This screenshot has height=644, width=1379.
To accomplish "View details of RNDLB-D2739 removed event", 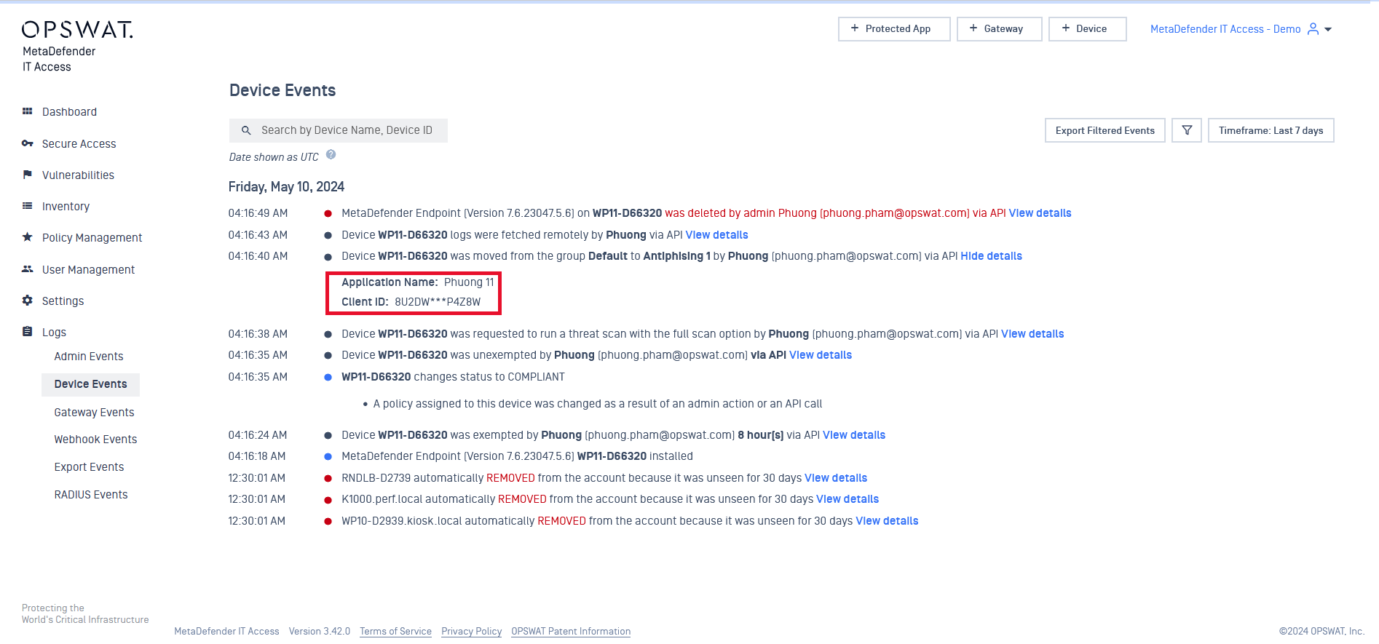I will 836,478.
